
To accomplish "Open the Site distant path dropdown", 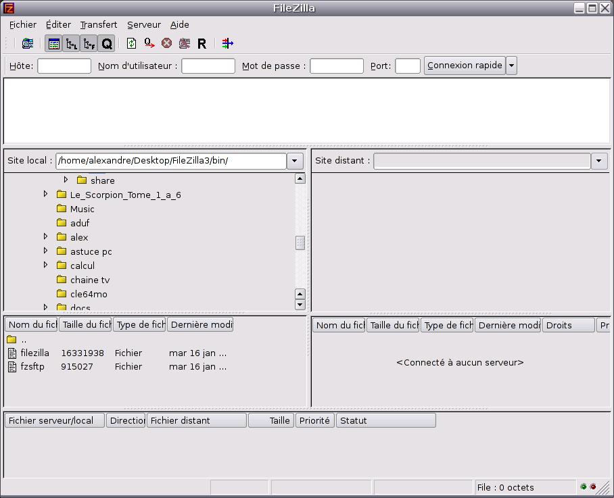I will click(x=598, y=161).
